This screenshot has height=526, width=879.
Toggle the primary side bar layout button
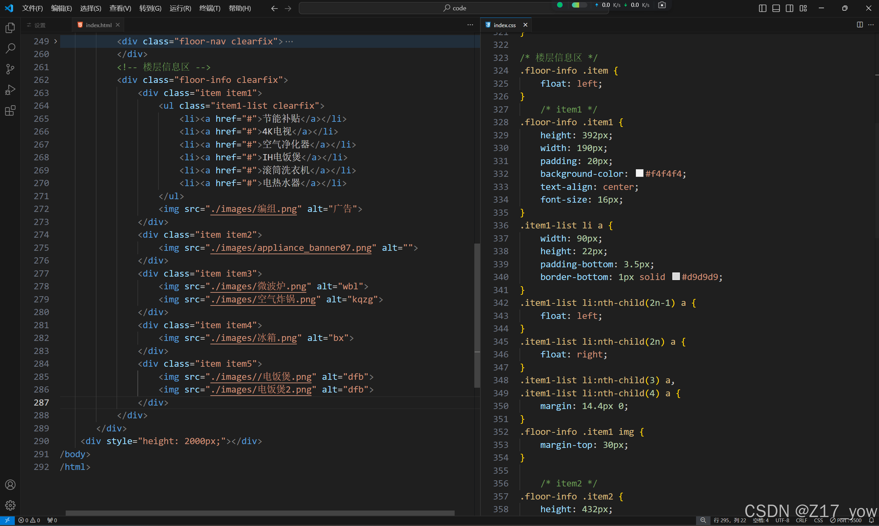(762, 8)
